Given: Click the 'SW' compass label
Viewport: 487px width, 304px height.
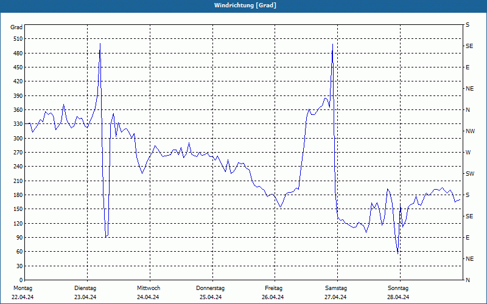Looking at the screenshot, I should click(x=470, y=174).
